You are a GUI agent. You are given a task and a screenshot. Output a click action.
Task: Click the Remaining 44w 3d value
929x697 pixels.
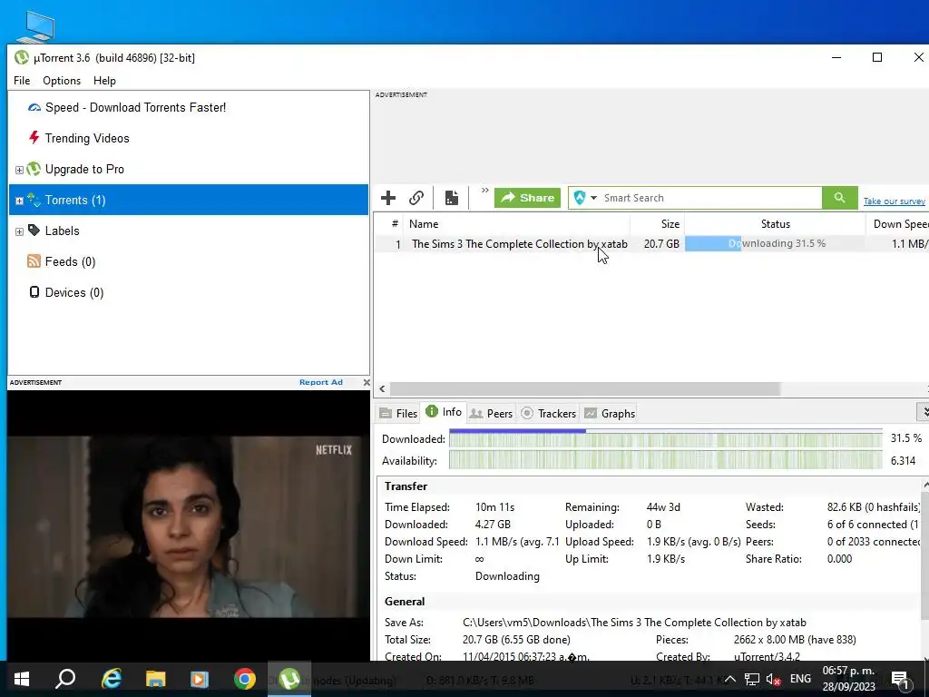663,507
